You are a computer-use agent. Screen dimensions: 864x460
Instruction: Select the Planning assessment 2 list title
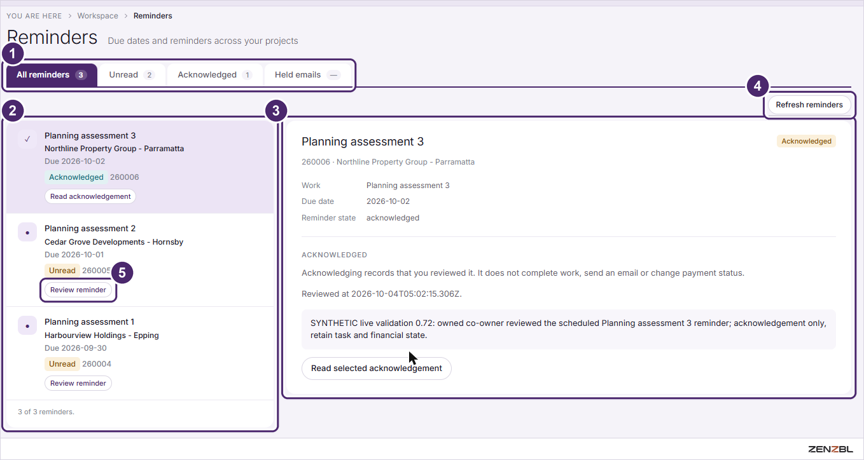coord(90,228)
